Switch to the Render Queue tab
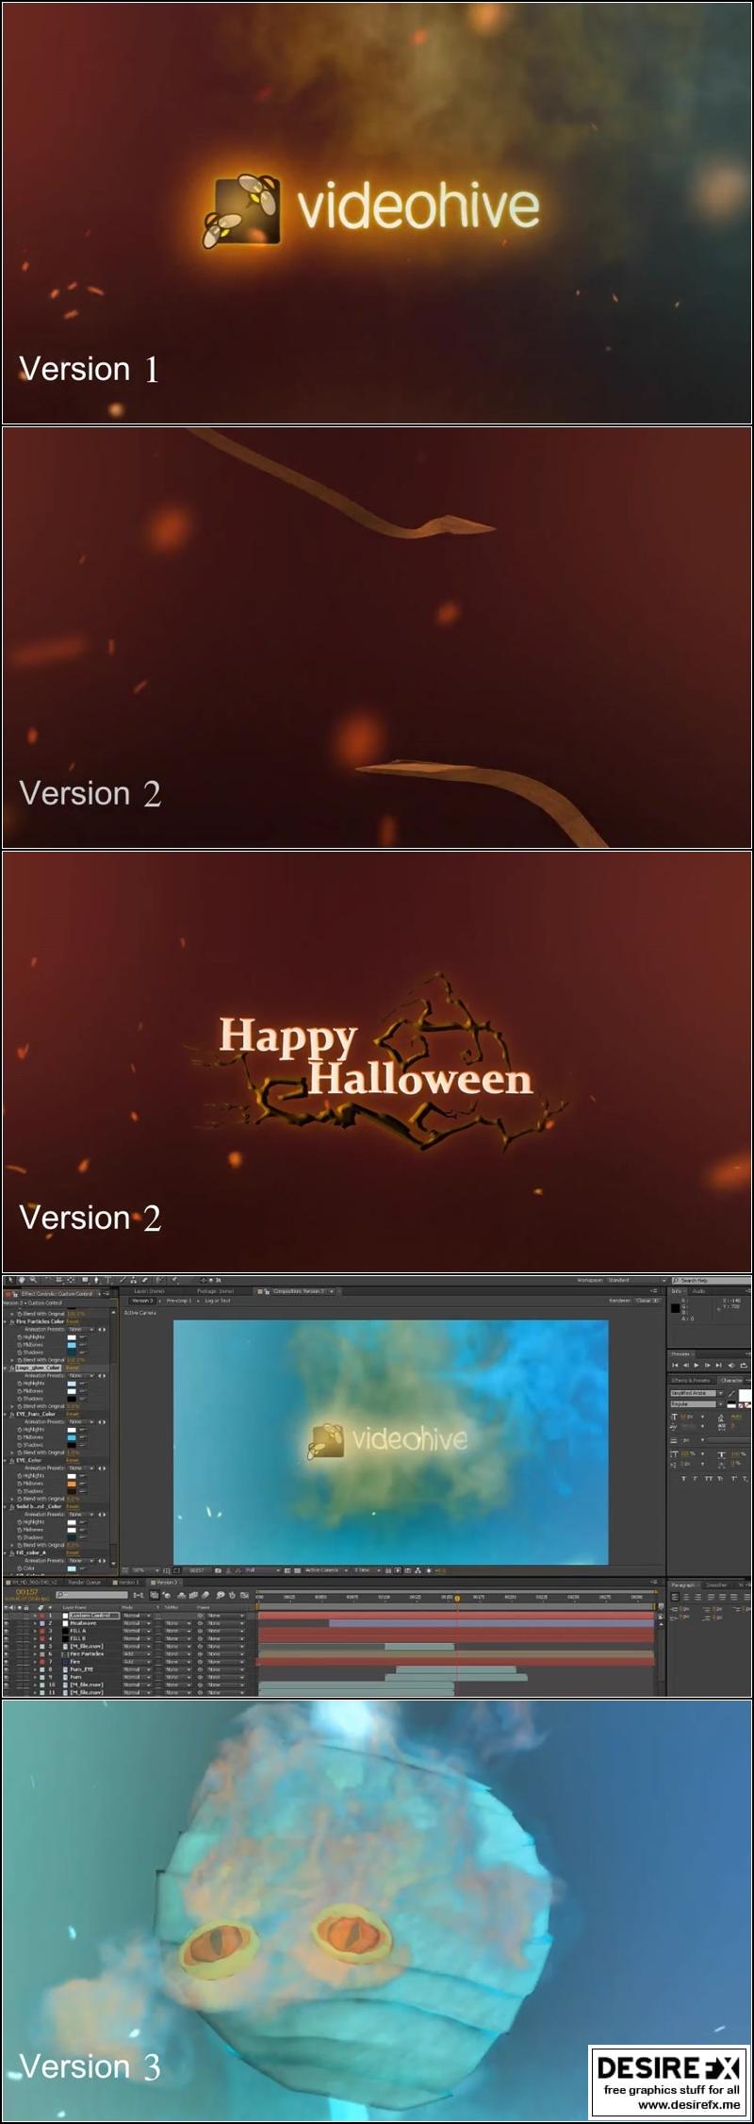This screenshot has height=2124, width=754. point(83,1582)
